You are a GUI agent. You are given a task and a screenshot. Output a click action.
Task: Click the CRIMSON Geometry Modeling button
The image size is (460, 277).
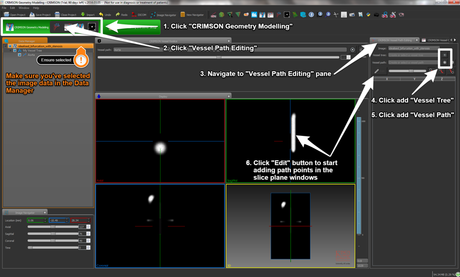coord(27,27)
